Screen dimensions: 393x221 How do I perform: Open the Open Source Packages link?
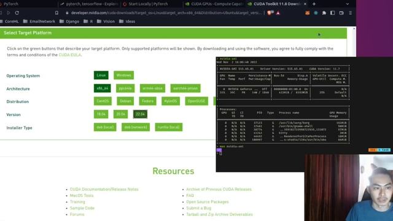point(208,202)
